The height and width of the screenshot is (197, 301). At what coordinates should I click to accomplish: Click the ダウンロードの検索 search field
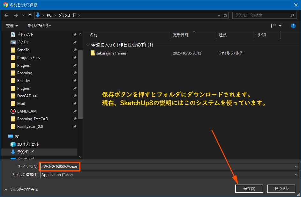(x=261, y=15)
